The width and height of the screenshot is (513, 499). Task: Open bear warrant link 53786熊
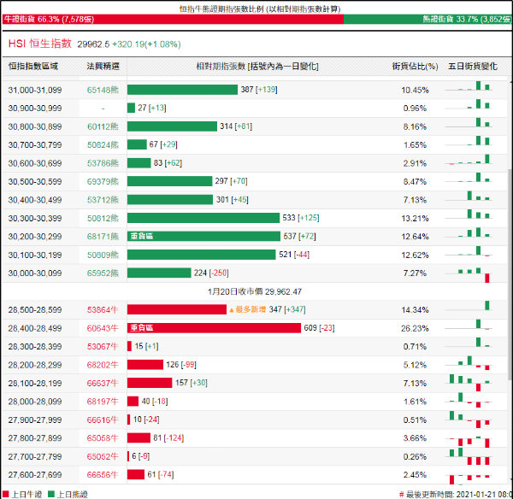[x=103, y=163]
